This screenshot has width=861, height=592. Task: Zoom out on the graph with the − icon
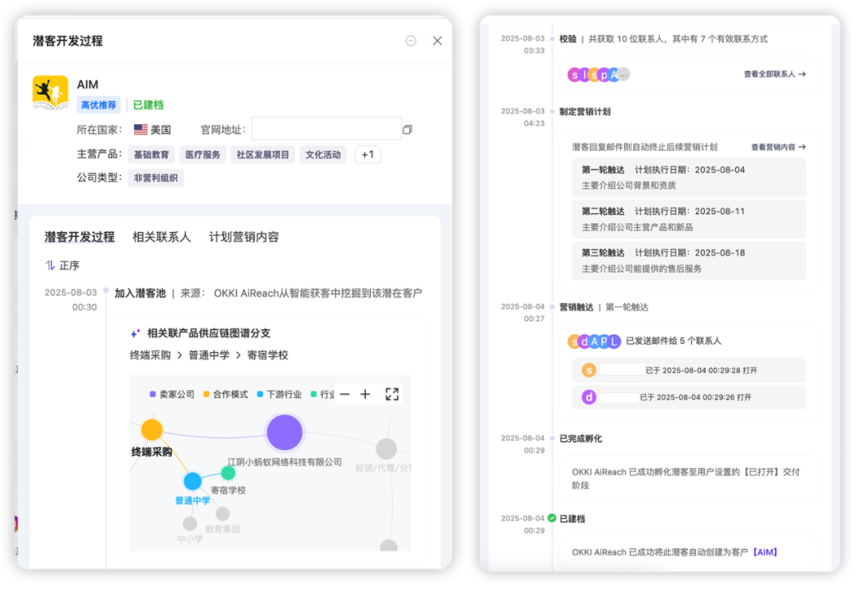tap(344, 393)
